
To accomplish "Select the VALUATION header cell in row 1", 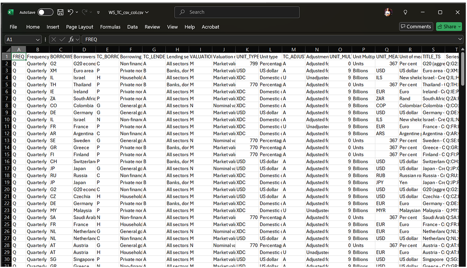I will click(x=200, y=56).
